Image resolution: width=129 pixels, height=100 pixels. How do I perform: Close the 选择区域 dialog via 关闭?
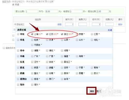110,30
